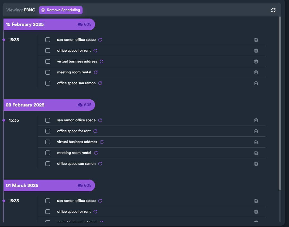Click the vertical scrollbar on the right
Screen dimensions: 289x227
[280, 103]
